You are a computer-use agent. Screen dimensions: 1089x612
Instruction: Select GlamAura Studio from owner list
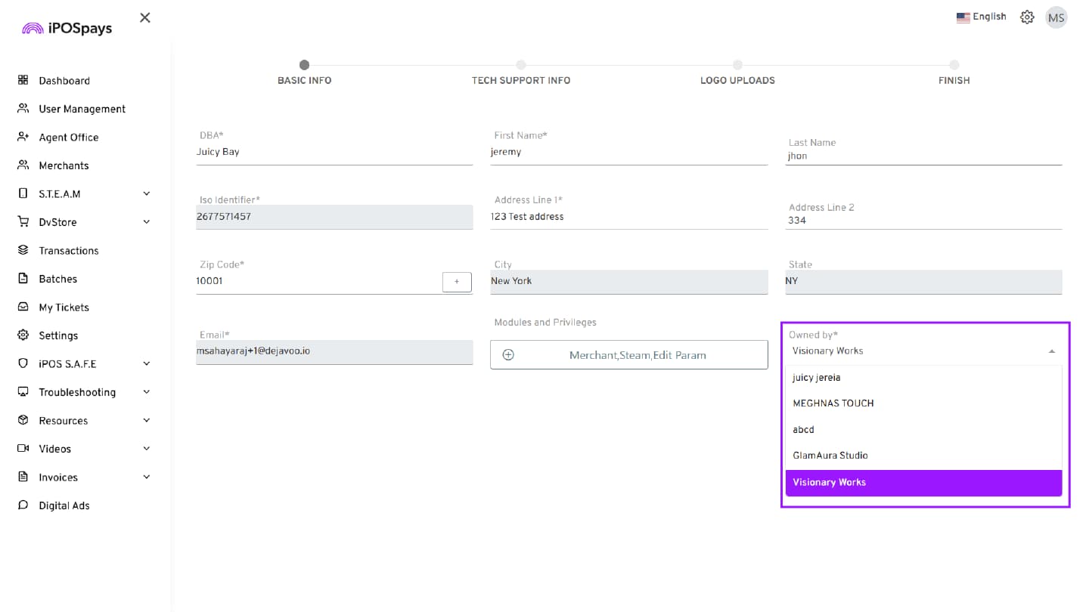(x=830, y=456)
